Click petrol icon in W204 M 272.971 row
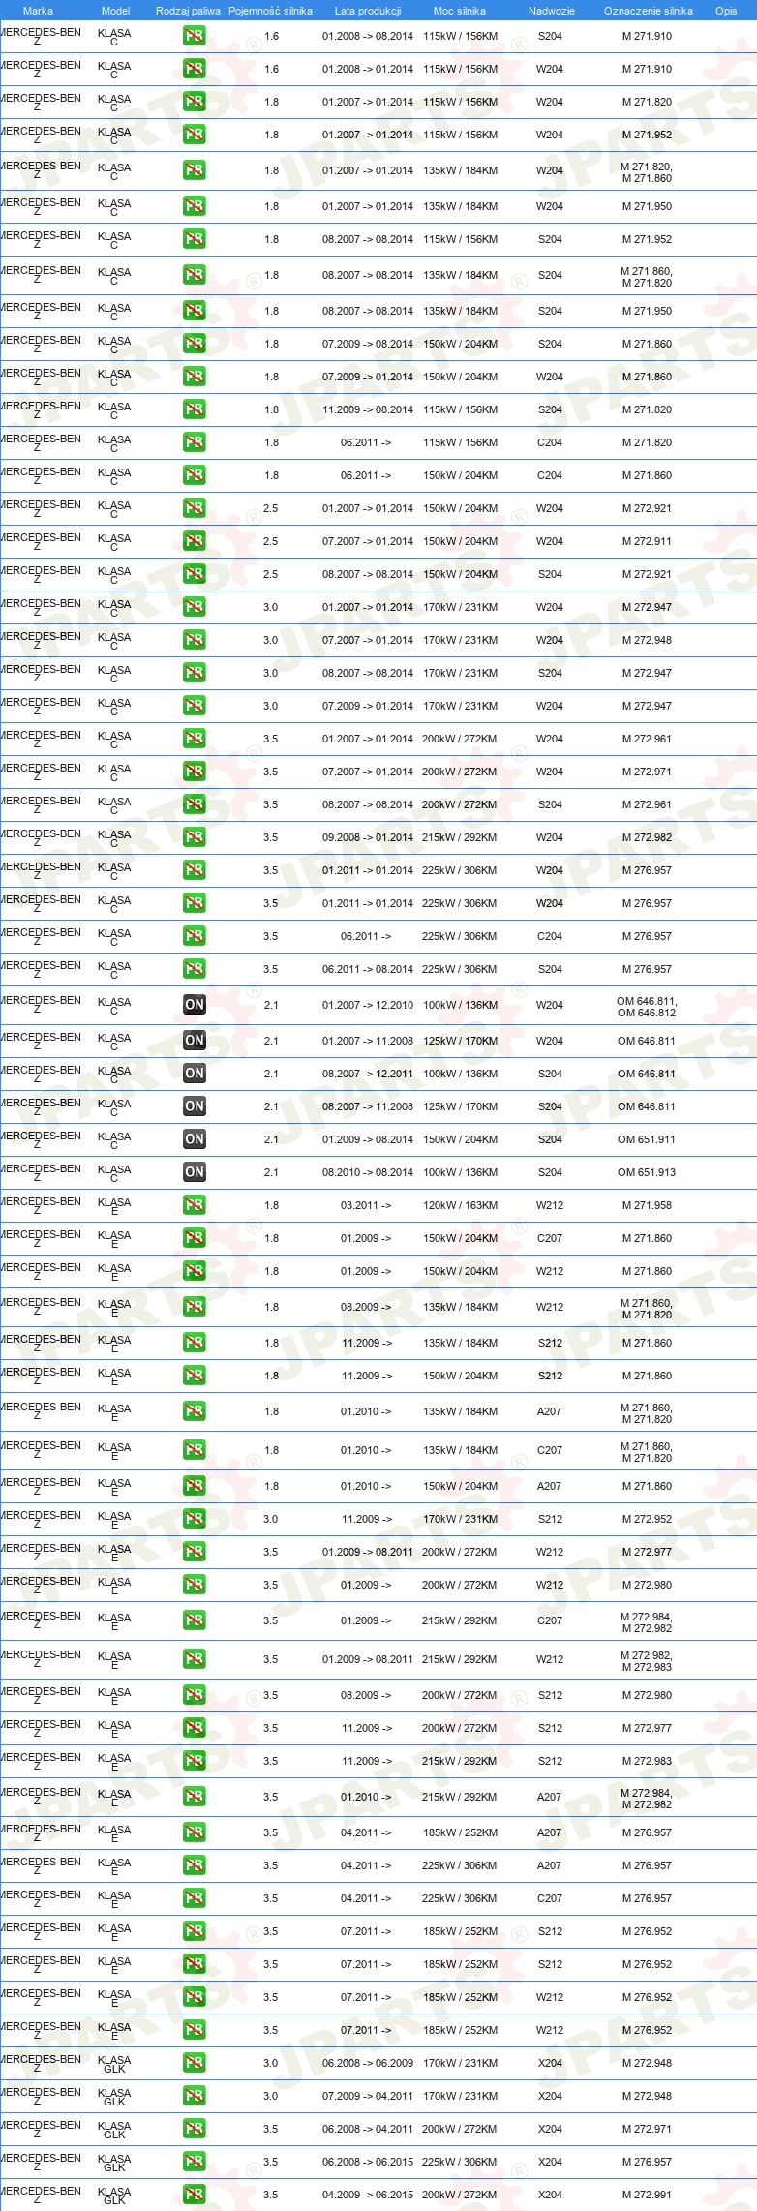 pyautogui.click(x=194, y=772)
